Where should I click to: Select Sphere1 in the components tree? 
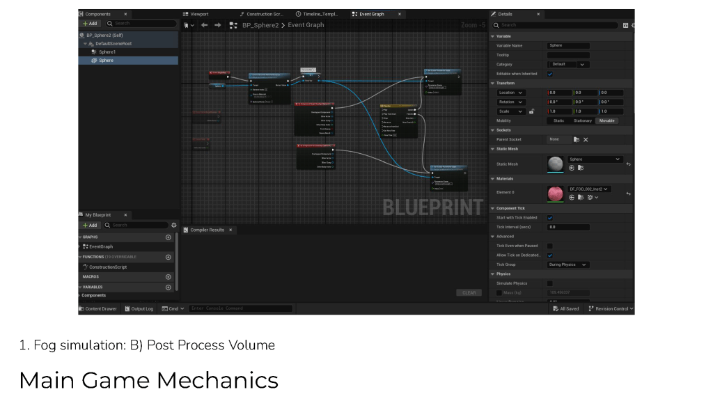[x=107, y=52]
